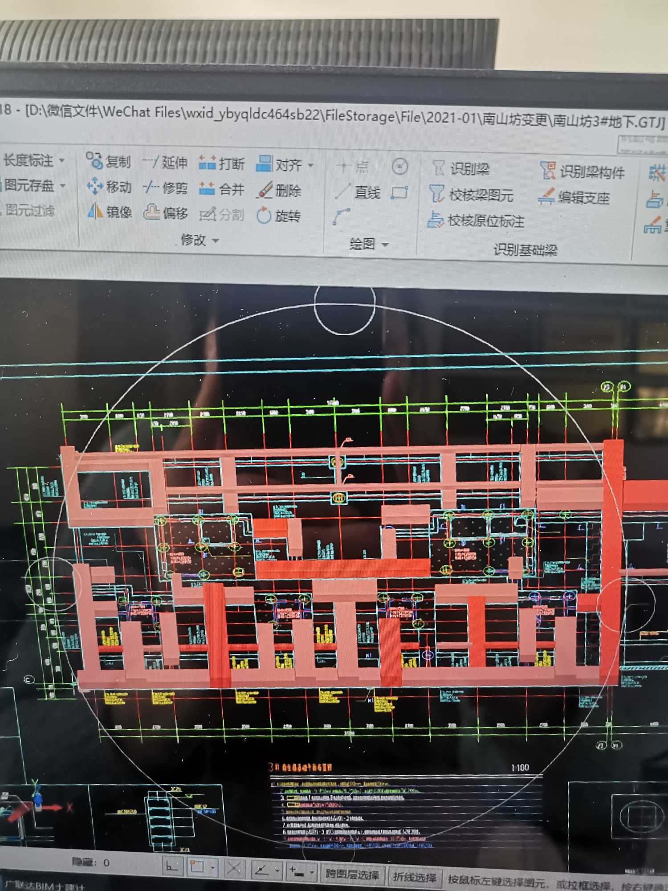The image size is (668, 891).
Task: Toggle orthogonal mode in status bar
Action: point(172,867)
